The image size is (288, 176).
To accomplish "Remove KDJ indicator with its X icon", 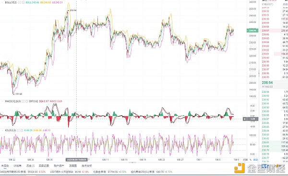I will 22,131.
